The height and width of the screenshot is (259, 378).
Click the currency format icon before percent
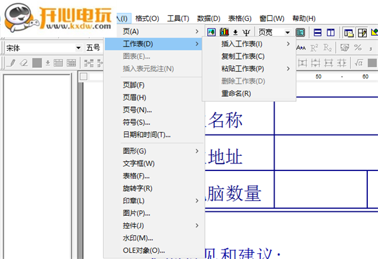345,48
